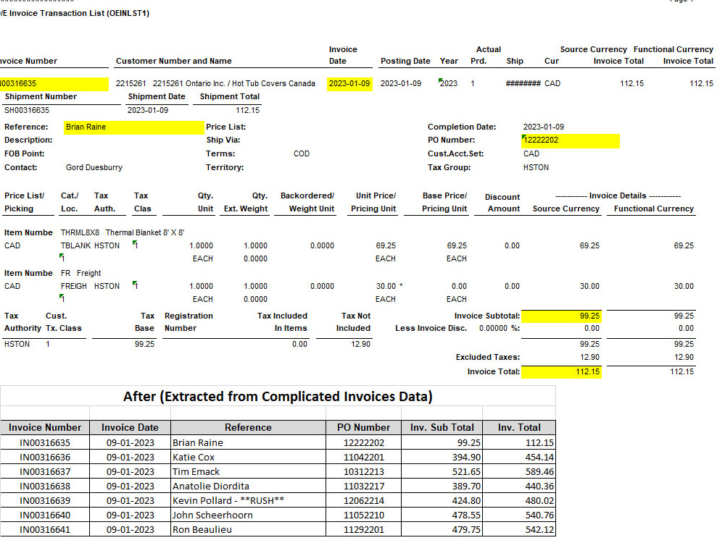The height and width of the screenshot is (543, 725).
Task: Click the Inv. Total table header
Action: point(519,428)
